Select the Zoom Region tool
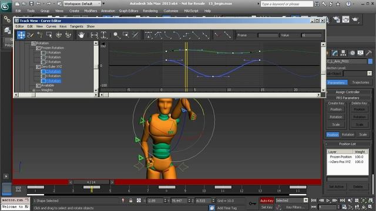 pos(126,35)
